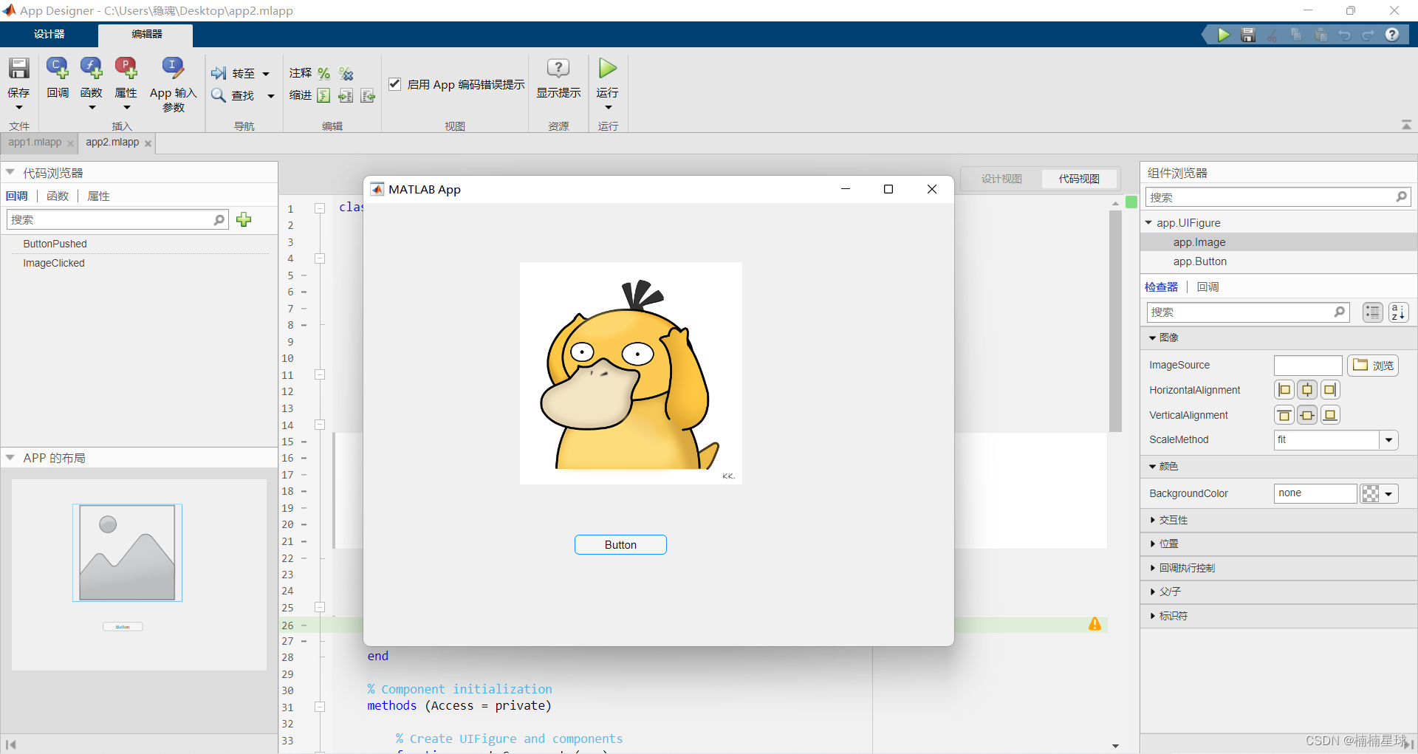Click the help question mark in the top bar
This screenshot has width=1418, height=754.
(x=1392, y=35)
